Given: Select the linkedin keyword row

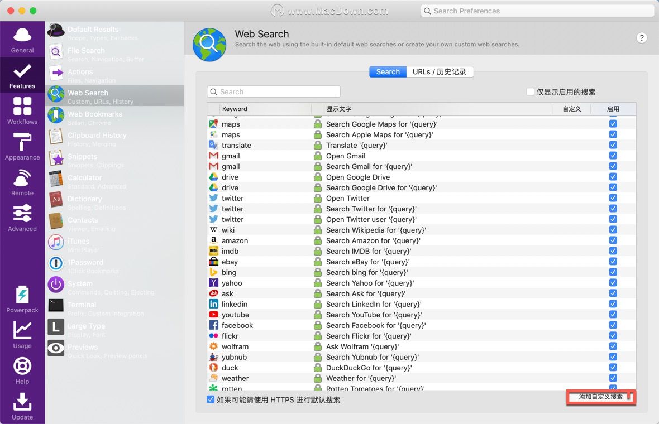Looking at the screenshot, I should pyautogui.click(x=422, y=304).
